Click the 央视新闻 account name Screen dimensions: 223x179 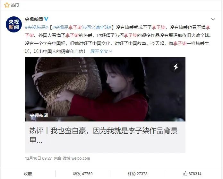pos(34,19)
